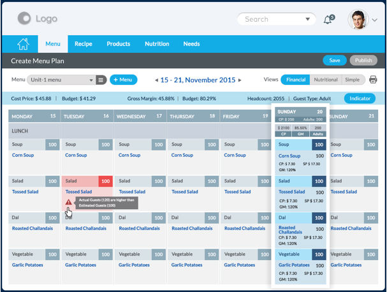Open the Recipe tab

(84, 44)
